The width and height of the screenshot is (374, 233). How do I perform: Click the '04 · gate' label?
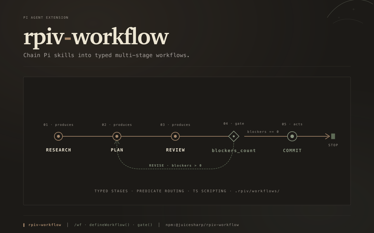tap(234, 123)
